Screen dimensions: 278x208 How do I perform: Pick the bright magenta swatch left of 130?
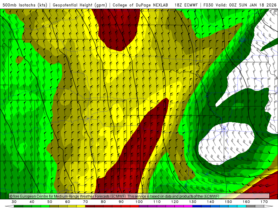(188, 206)
